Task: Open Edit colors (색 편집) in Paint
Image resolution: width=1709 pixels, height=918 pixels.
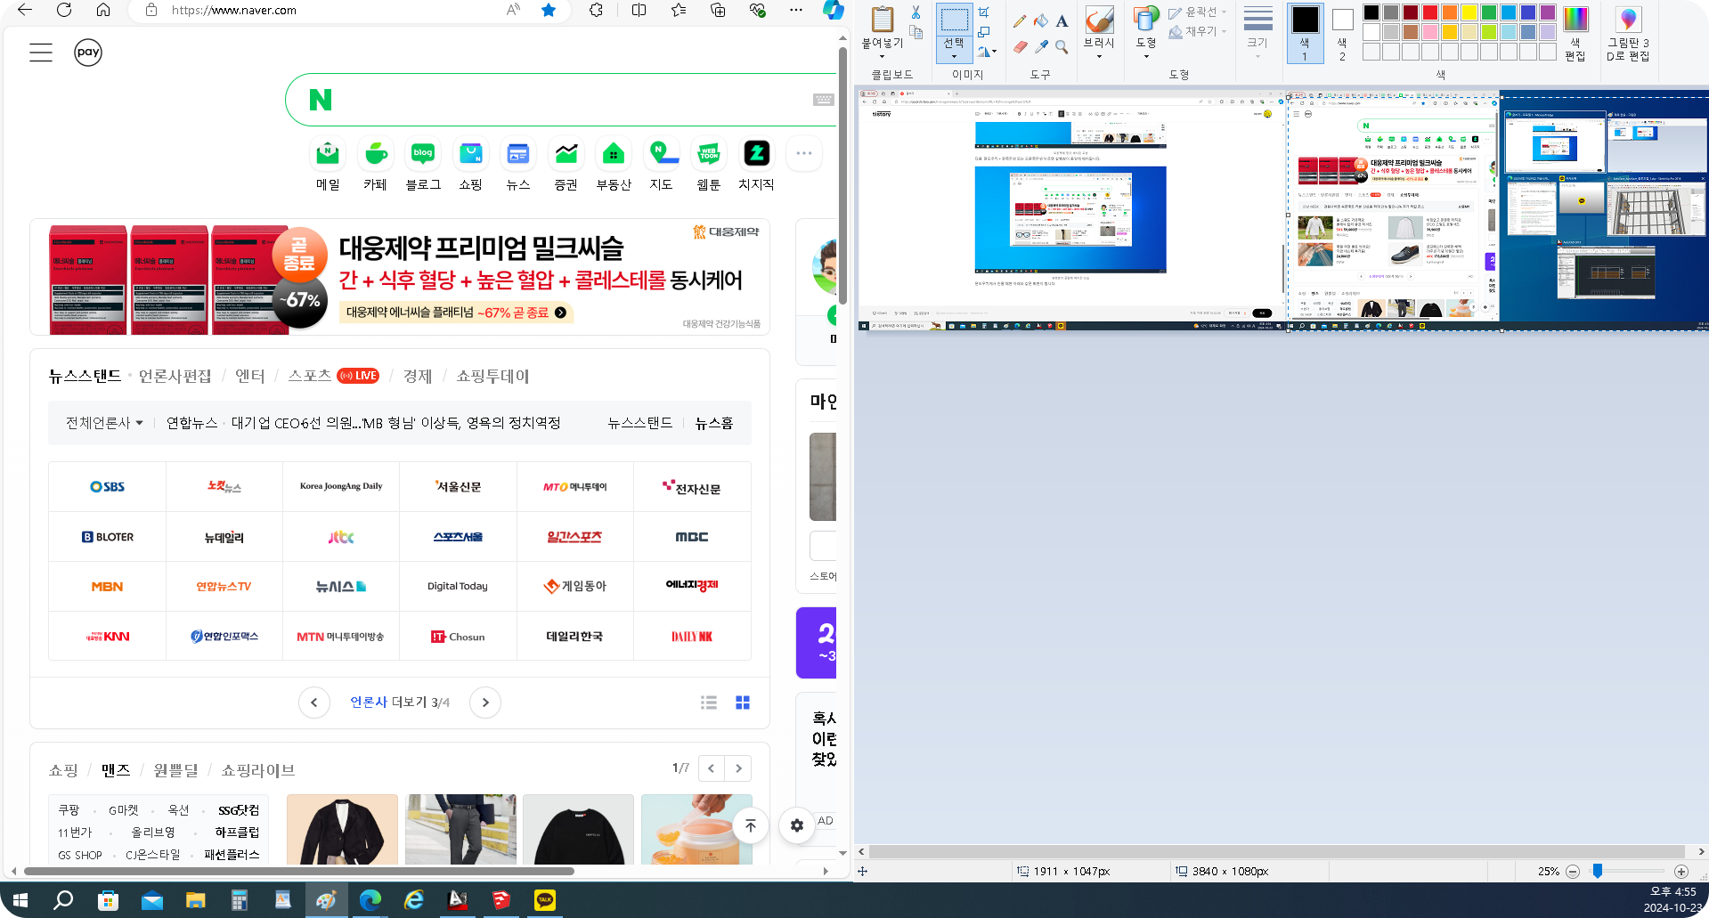Action: pos(1575,34)
